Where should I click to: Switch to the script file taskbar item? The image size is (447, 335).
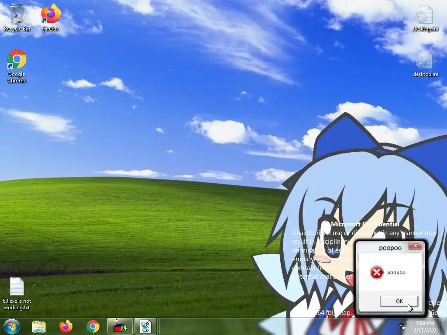coord(146,326)
